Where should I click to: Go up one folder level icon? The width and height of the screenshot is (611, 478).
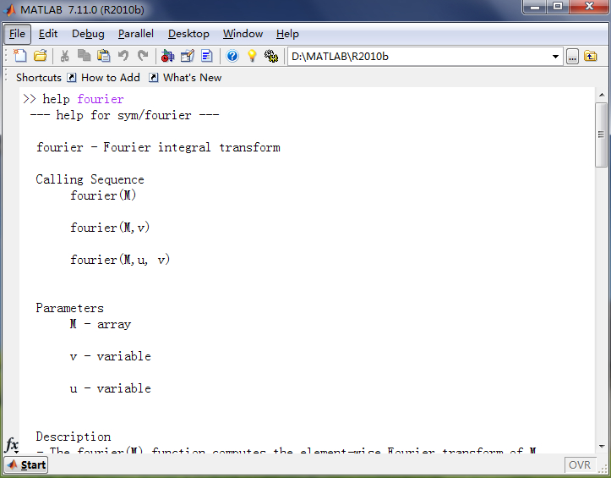coord(591,56)
